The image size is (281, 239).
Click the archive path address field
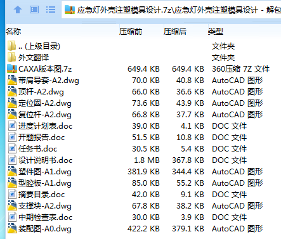171,10
